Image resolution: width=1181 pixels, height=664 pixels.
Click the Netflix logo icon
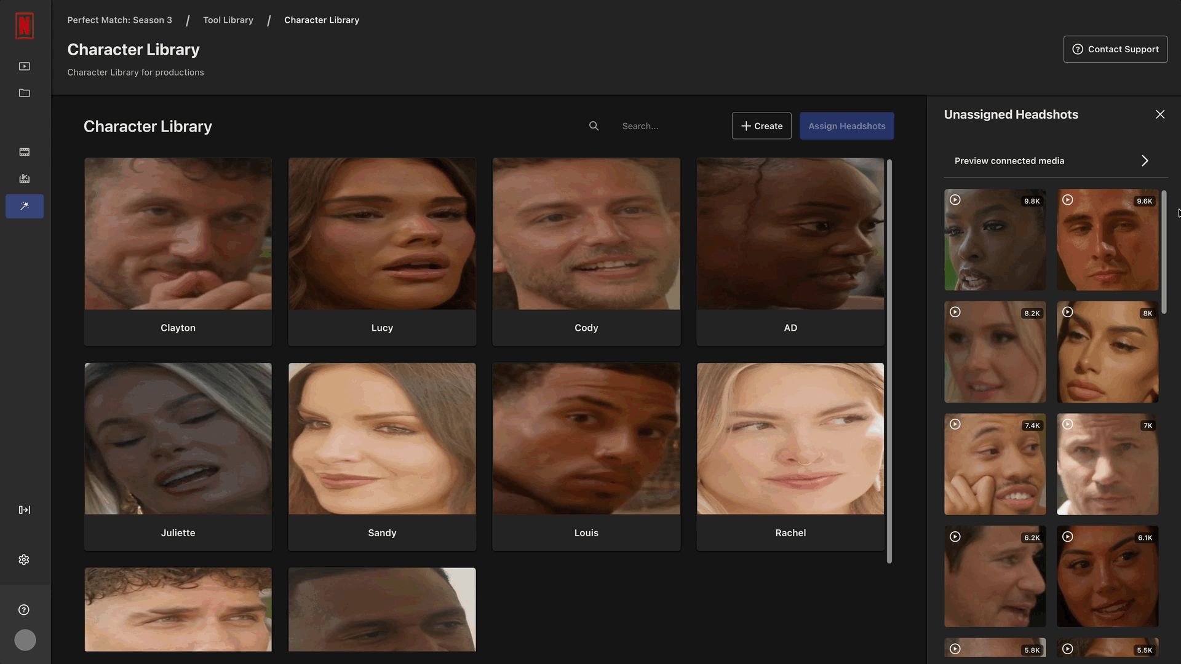(25, 26)
